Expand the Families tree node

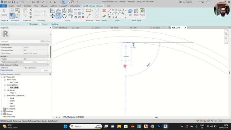(1, 112)
